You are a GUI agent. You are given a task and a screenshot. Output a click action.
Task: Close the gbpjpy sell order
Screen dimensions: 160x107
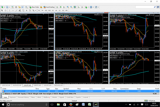[x=158, y=91]
